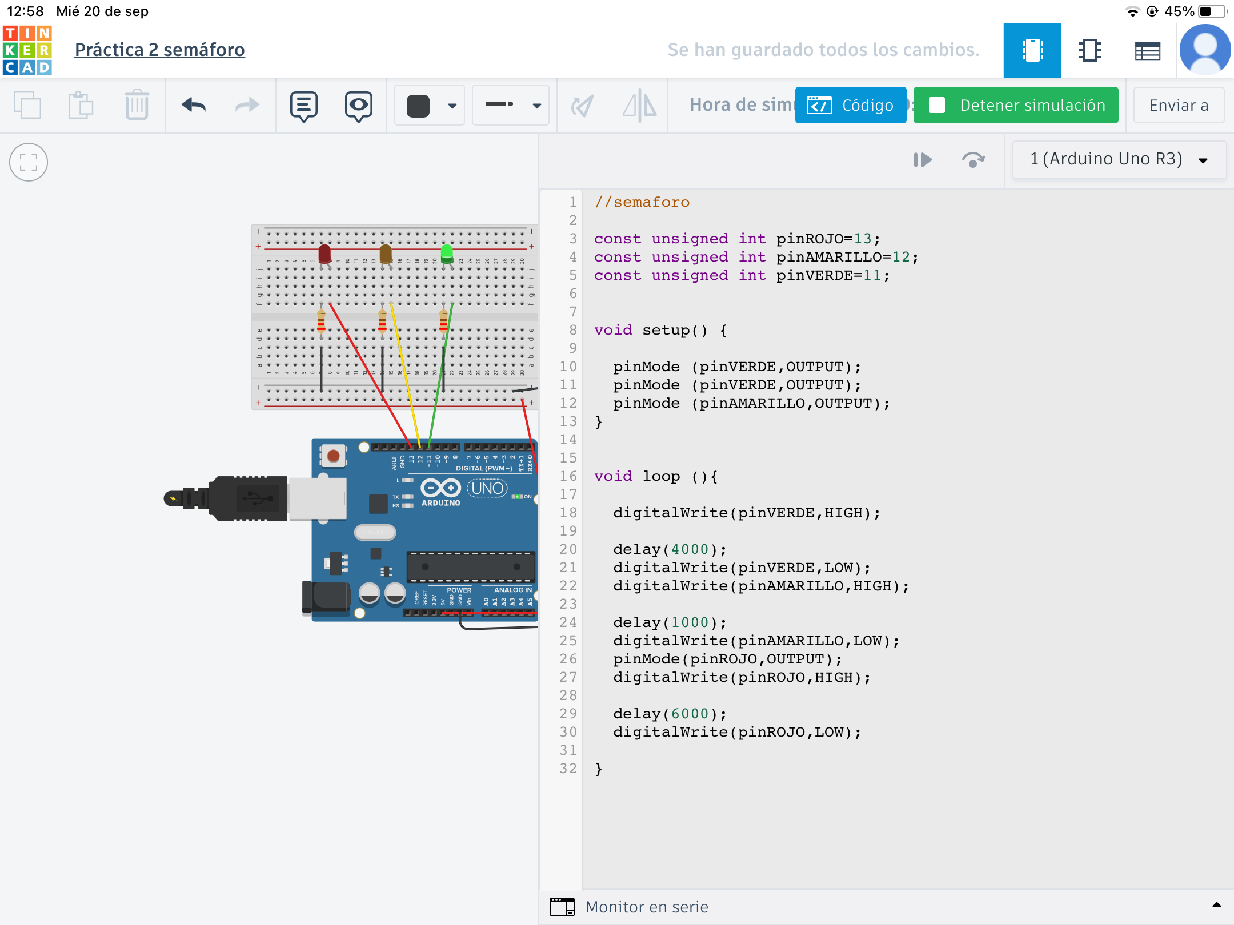Viewport: 1234px width, 925px height.
Task: Click the copy icon in toolbar
Action: [27, 105]
